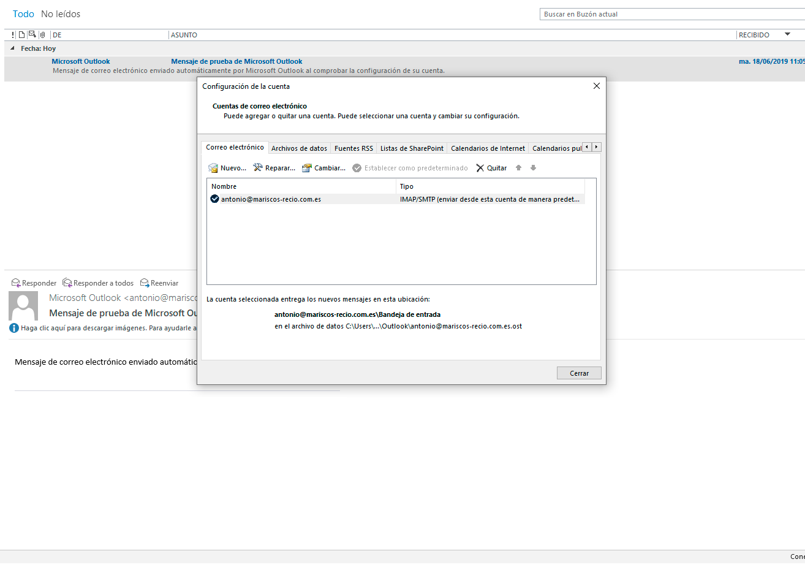Sort by attachment paperclip icon
This screenshot has height=570, width=805.
42,35
